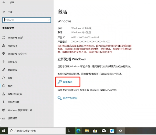Open 传递优化 settings page
Viewport: 156px width, 135px height.
(x=12, y=46)
